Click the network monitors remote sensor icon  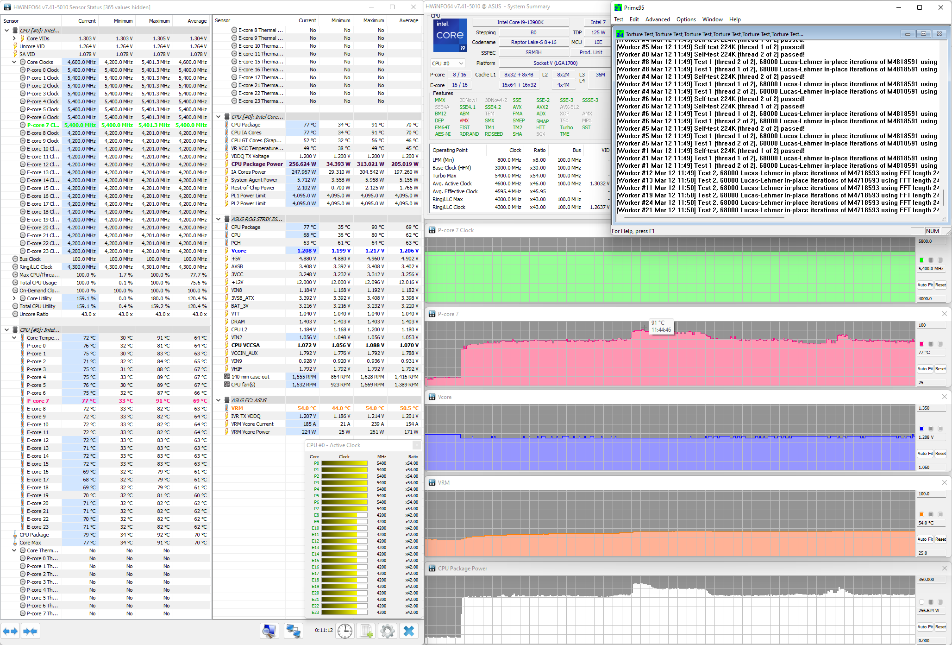pyautogui.click(x=293, y=631)
